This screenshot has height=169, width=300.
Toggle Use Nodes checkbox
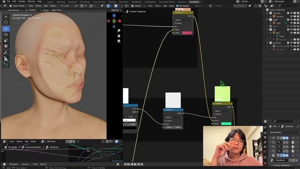pyautogui.click(x=177, y=6)
